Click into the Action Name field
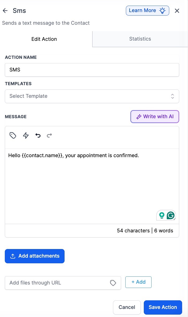This screenshot has width=188, height=317. coord(92,70)
